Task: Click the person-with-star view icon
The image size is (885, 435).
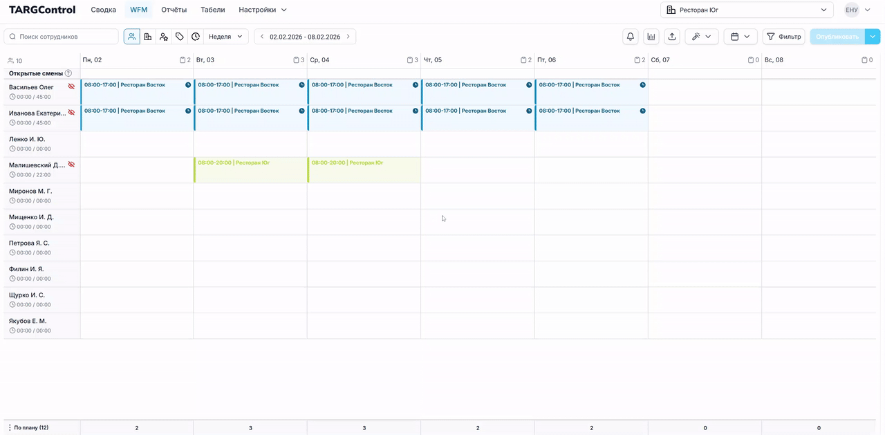Action: [x=163, y=37]
